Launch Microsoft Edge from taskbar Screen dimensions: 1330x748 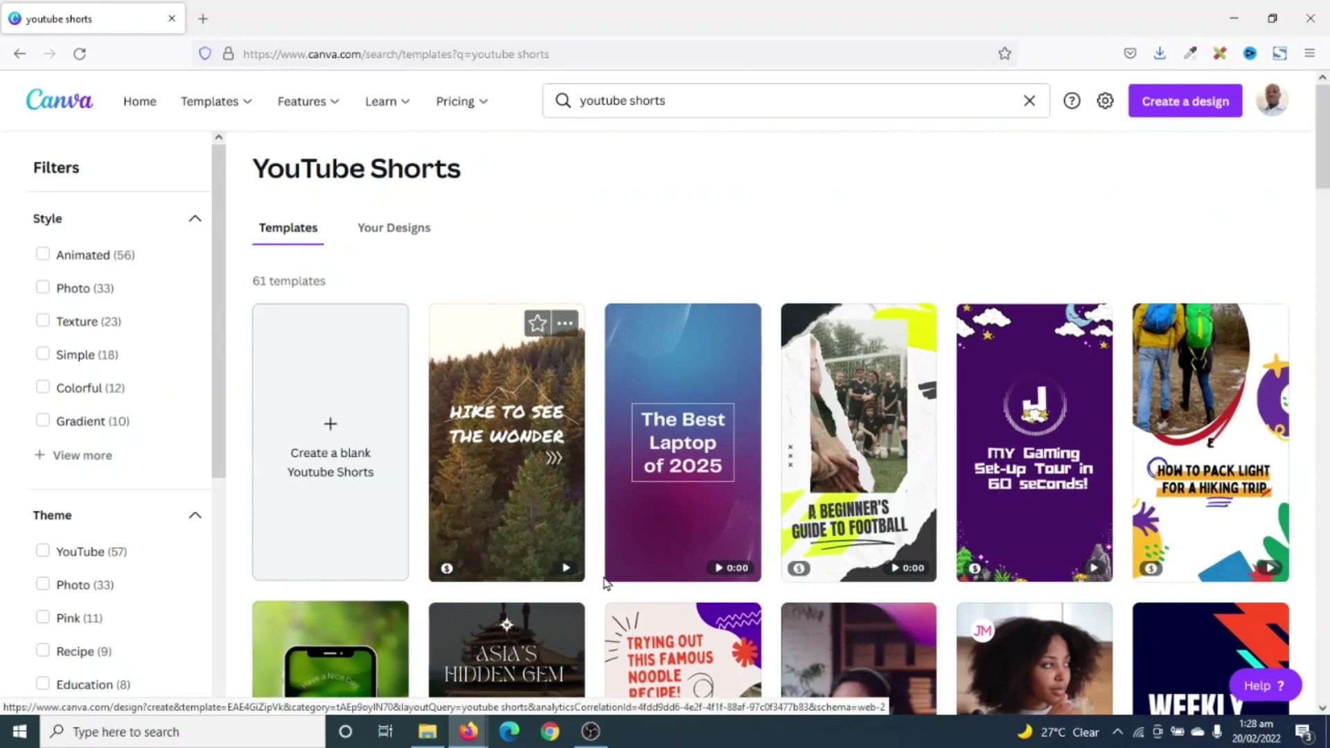509,731
